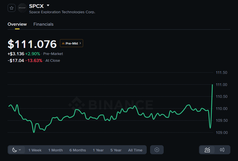The image size is (238, 161).
Task: Click the 111.50 axis label
Action: click(222, 73)
